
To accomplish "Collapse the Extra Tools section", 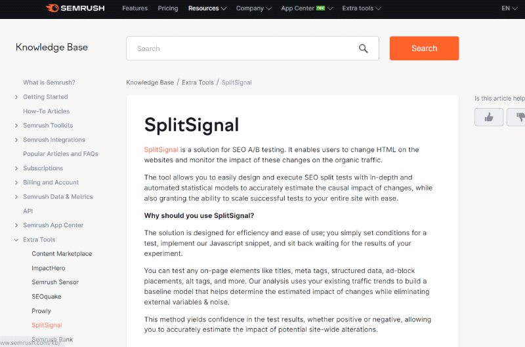I will pos(16,240).
